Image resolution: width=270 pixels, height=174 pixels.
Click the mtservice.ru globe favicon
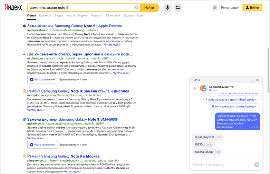tap(24, 119)
